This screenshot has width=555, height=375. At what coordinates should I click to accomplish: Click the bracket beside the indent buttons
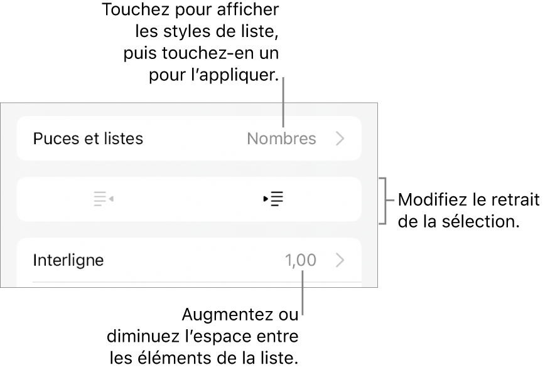click(380, 200)
